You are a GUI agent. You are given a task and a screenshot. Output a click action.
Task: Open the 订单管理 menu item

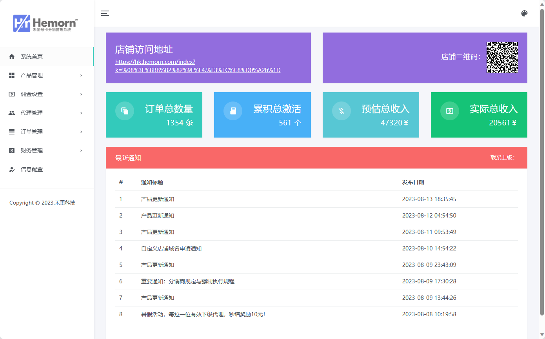click(47, 132)
